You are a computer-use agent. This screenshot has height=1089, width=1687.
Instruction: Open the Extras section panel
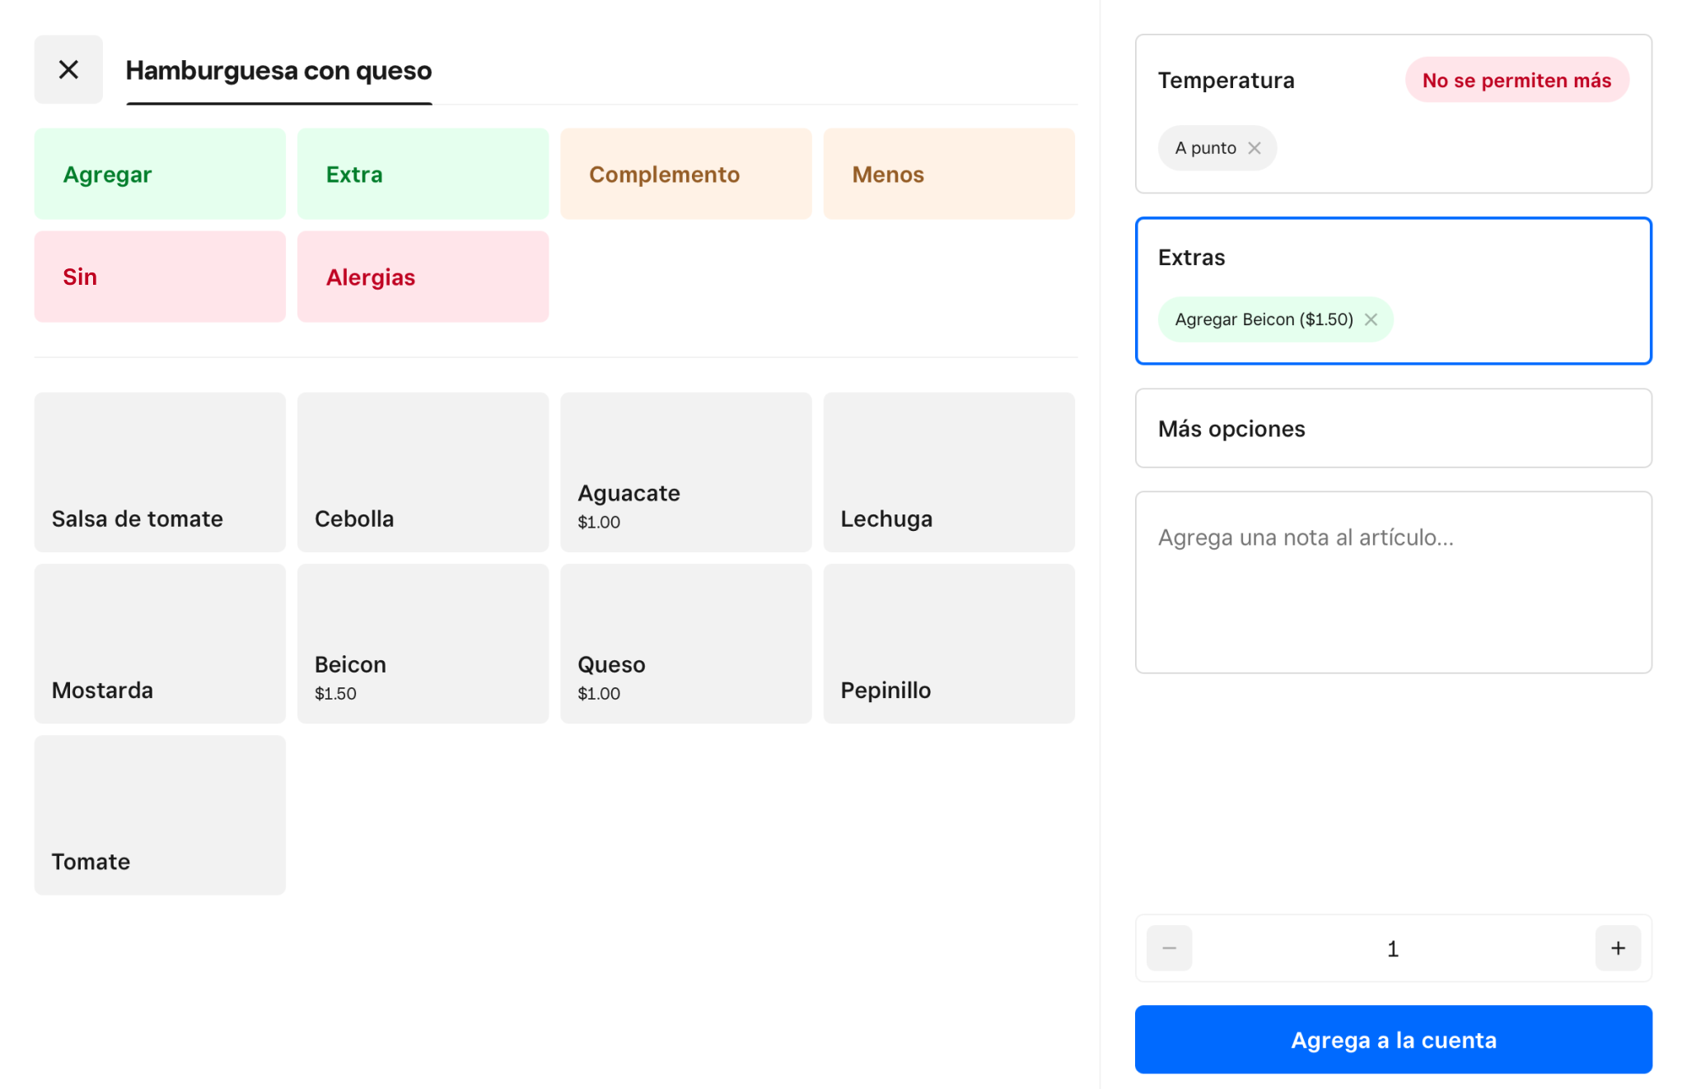tap(1393, 258)
